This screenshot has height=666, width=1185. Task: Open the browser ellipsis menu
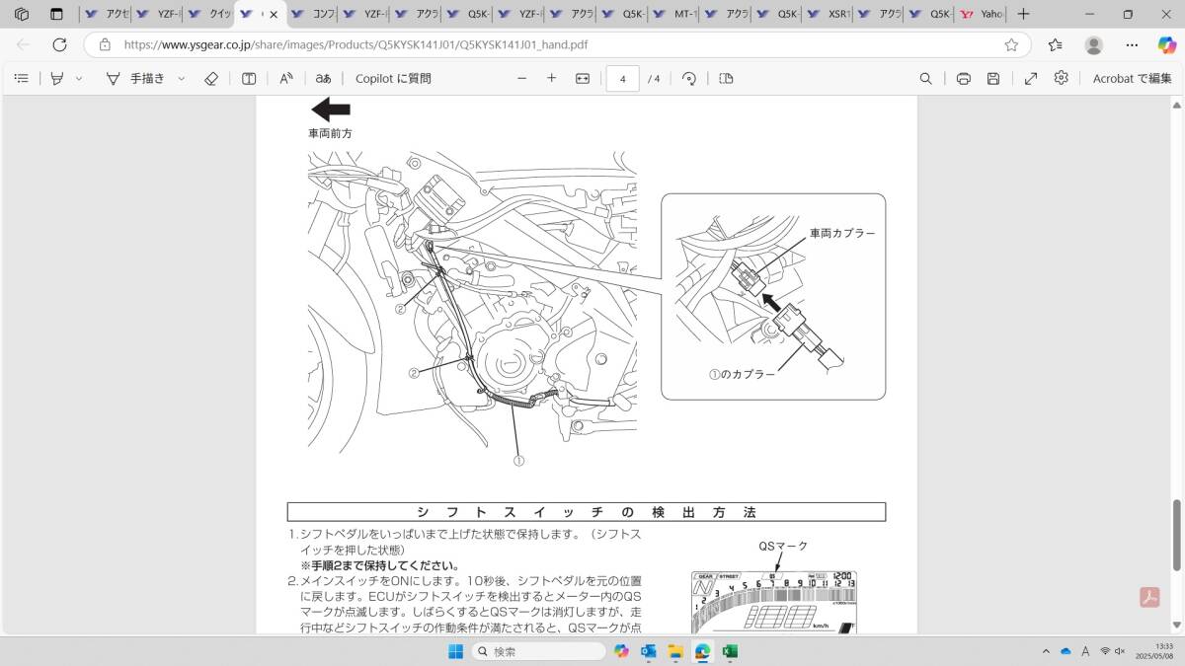point(1132,44)
